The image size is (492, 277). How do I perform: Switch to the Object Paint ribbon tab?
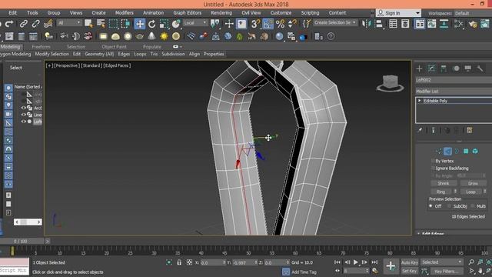115,47
